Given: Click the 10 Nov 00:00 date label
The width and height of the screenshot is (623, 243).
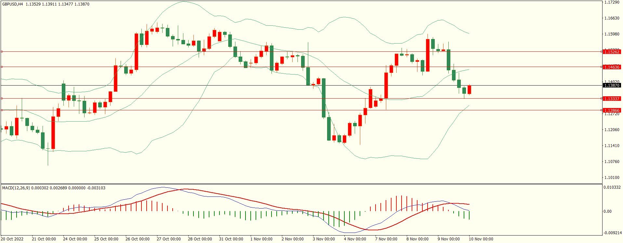Looking at the screenshot, I should click(x=481, y=239).
